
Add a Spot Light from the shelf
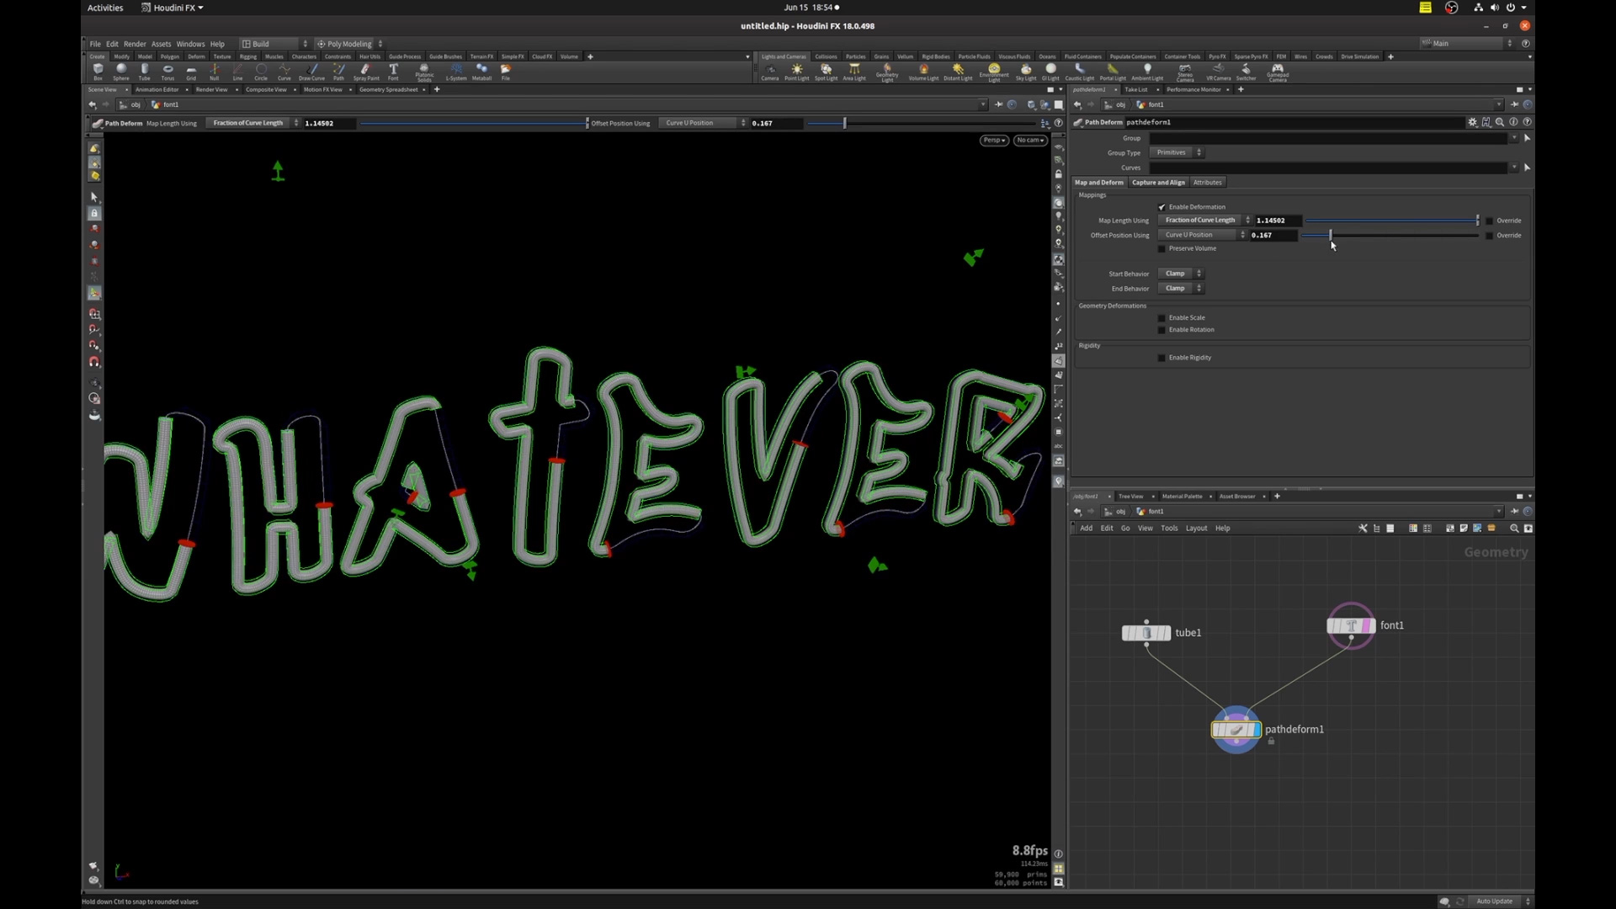click(x=826, y=72)
